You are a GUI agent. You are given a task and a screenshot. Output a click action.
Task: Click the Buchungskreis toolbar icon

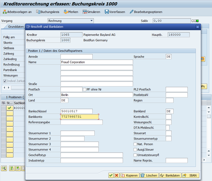[x=48, y=12]
